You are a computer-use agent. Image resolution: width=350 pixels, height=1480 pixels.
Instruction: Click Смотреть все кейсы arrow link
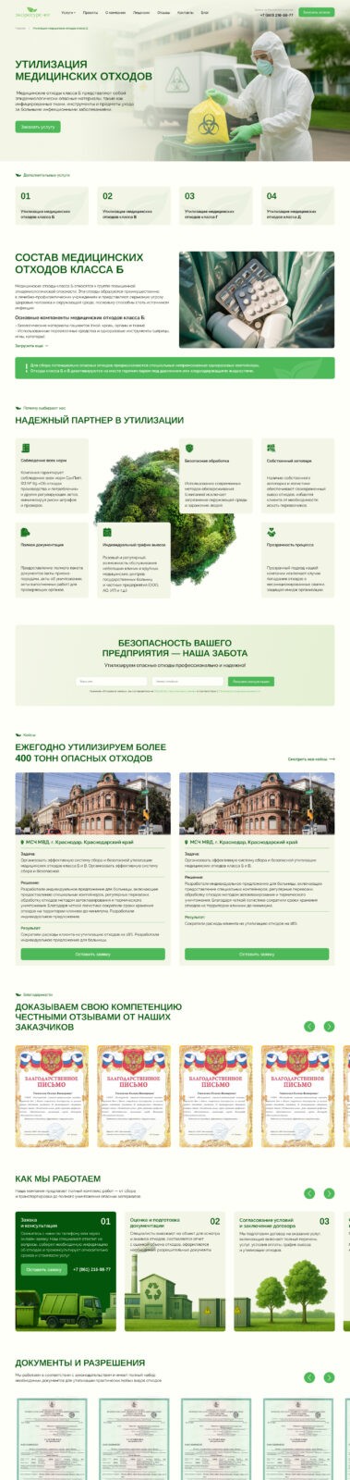coord(310,758)
